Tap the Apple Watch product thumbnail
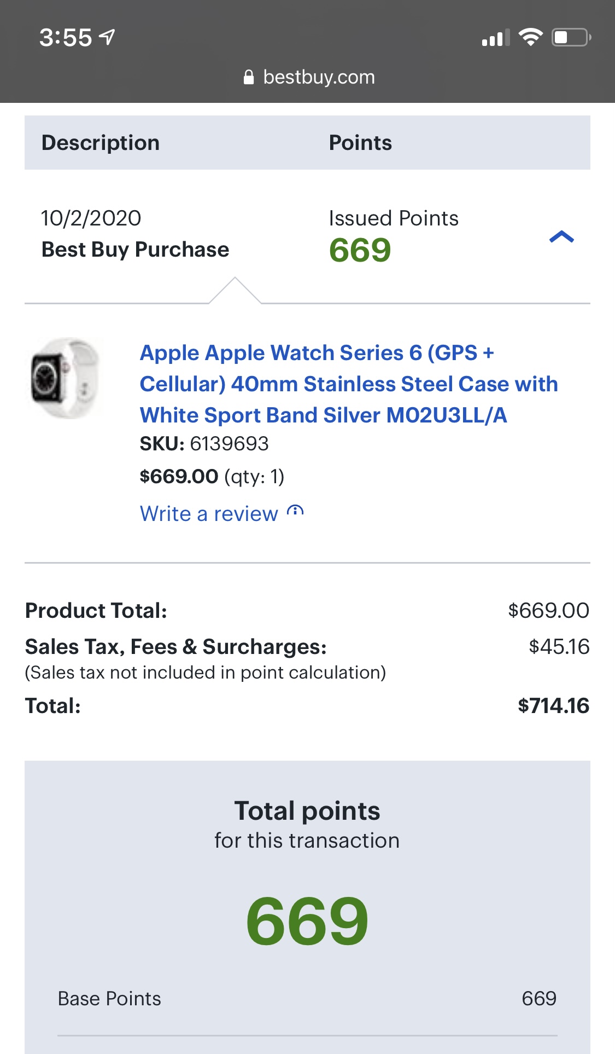Image resolution: width=615 pixels, height=1054 pixels. point(66,378)
